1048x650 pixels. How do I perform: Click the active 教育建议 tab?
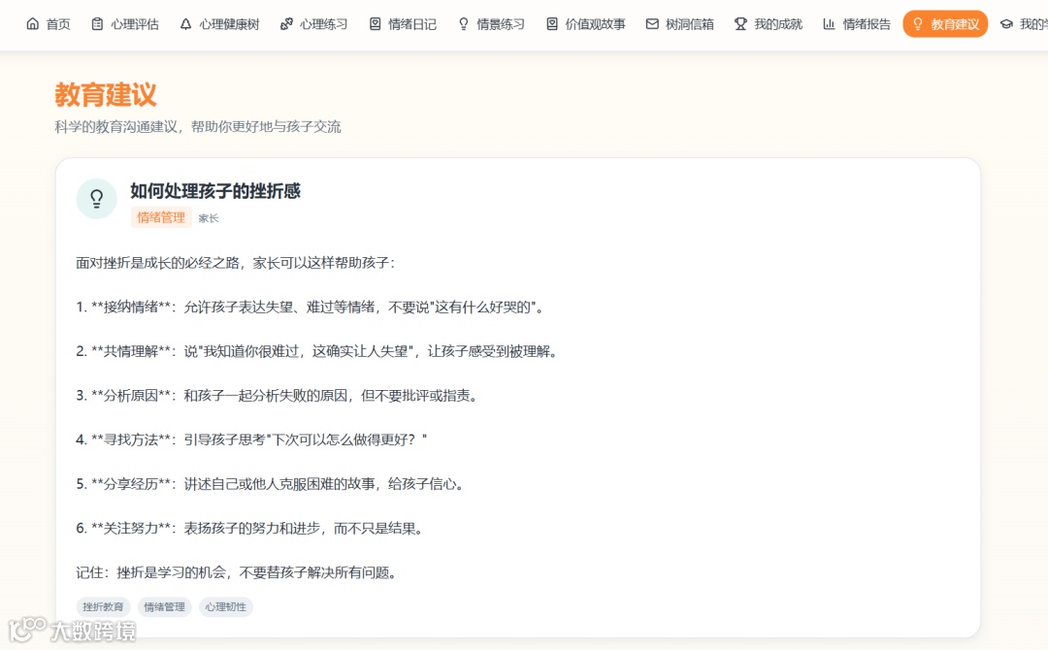(945, 24)
